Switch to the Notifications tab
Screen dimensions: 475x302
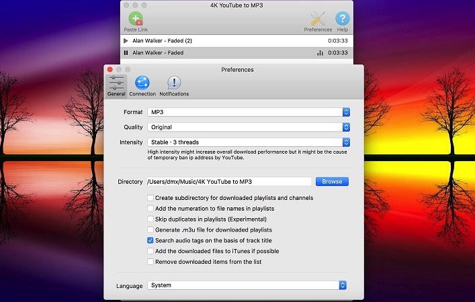174,83
